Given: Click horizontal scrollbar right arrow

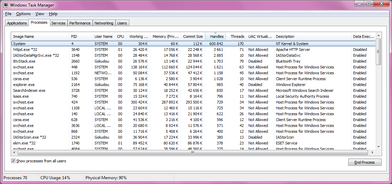Looking at the screenshot, I should (372, 152).
